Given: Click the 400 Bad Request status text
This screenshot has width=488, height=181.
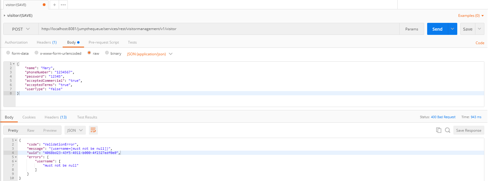Looking at the screenshot, I should pyautogui.click(x=443, y=117).
